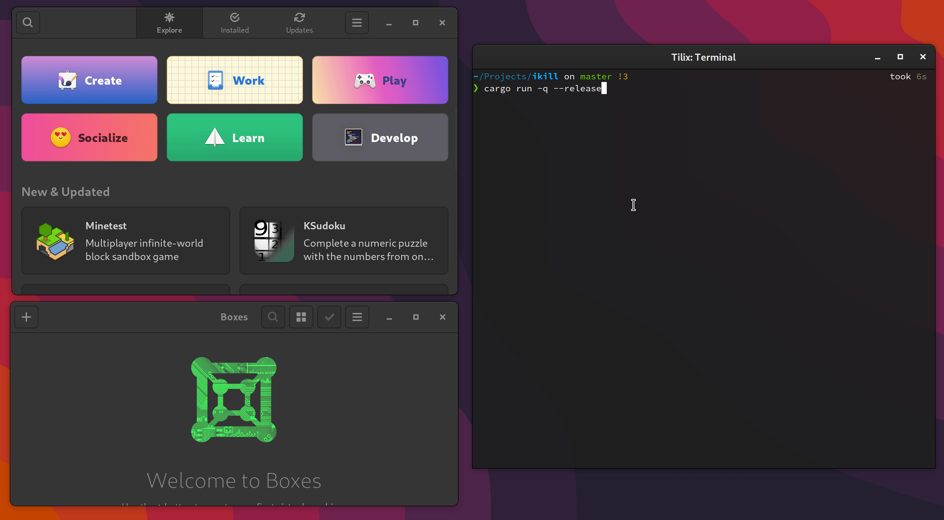Open the Socialize category tile
The width and height of the screenshot is (944, 520).
point(89,137)
